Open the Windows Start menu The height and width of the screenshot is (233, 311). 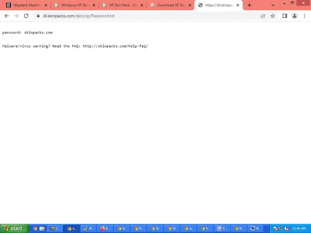14,228
